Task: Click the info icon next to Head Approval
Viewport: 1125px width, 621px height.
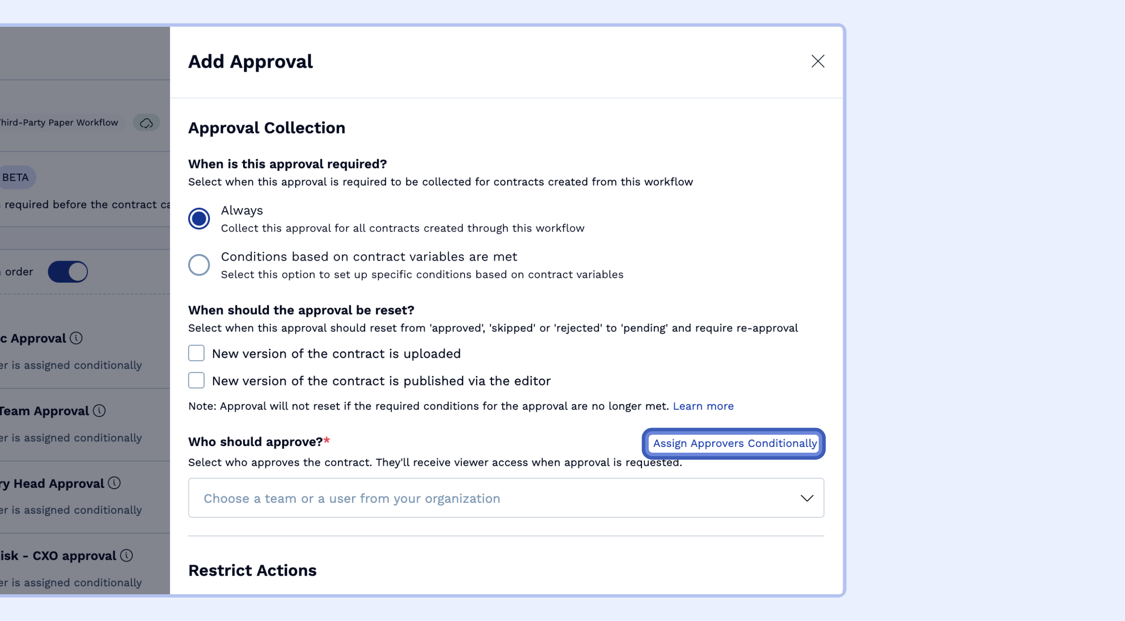Action: click(115, 483)
